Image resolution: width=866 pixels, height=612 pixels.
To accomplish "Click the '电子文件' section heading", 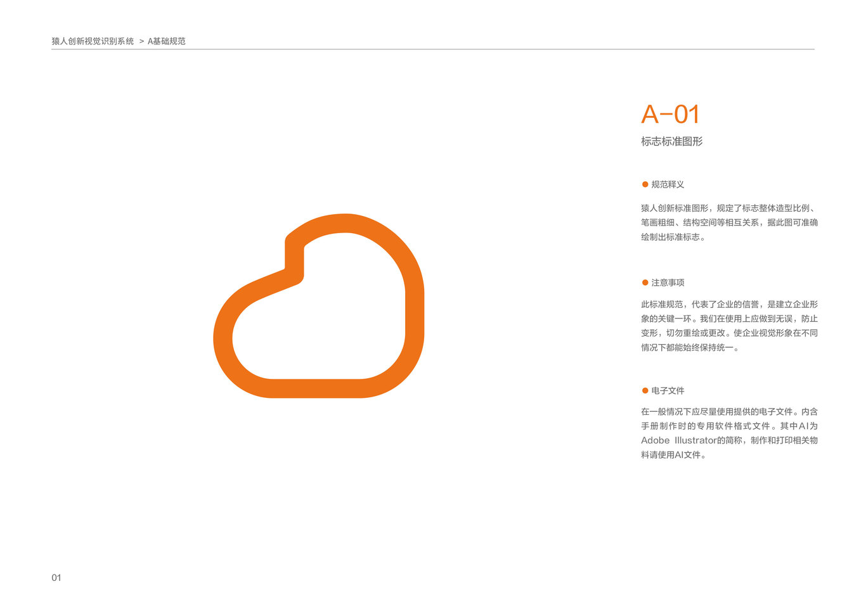I will click(668, 391).
